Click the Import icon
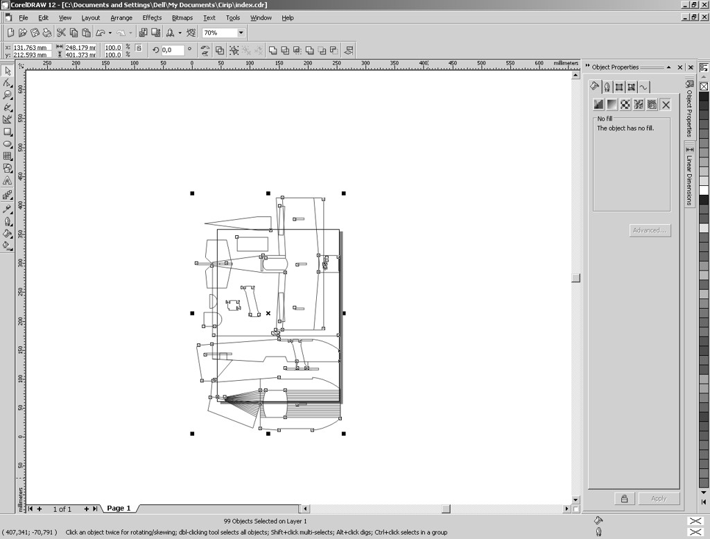This screenshot has width=710, height=539. pyautogui.click(x=143, y=33)
